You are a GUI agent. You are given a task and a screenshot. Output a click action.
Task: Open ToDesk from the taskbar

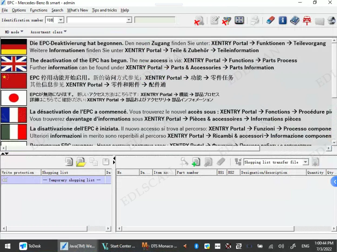(x=30, y=246)
